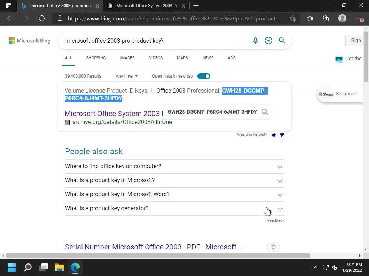Open taskbar Search

[x=28, y=267]
